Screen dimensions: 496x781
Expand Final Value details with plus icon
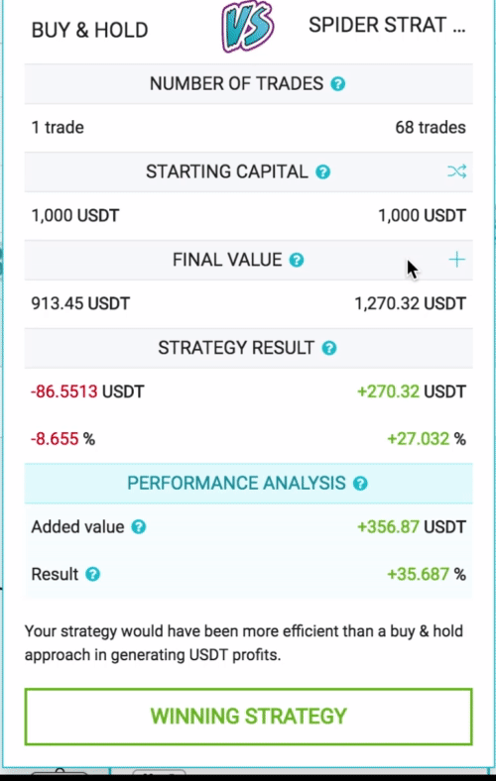pyautogui.click(x=456, y=260)
